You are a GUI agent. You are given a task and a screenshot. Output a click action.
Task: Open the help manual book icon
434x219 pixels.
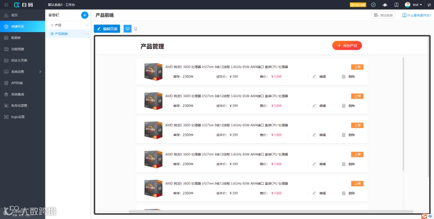click(x=396, y=5)
